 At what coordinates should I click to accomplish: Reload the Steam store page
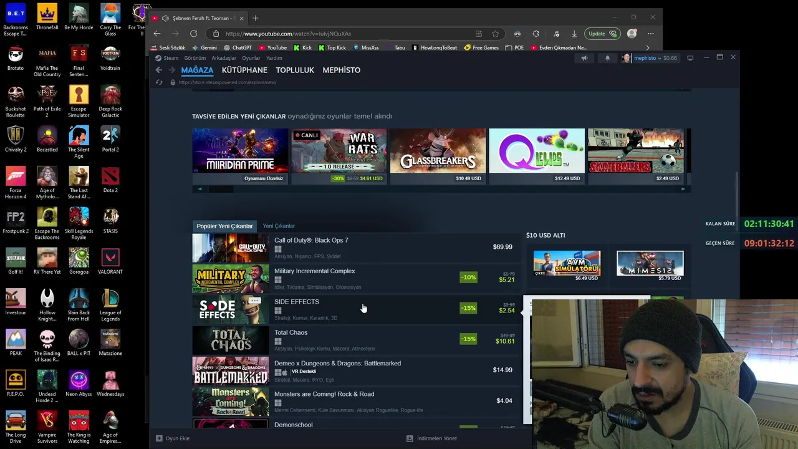[159, 82]
